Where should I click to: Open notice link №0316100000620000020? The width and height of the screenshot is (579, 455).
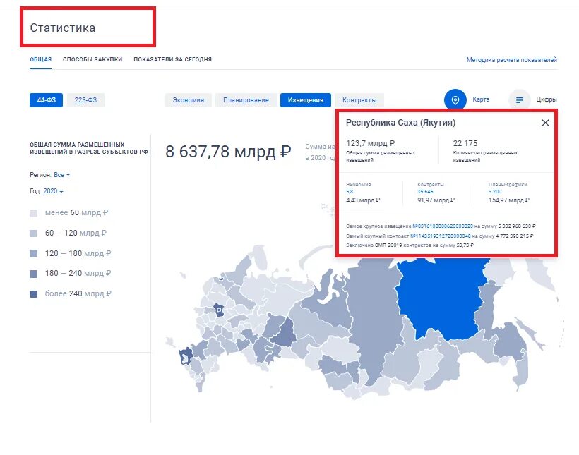pos(443,226)
